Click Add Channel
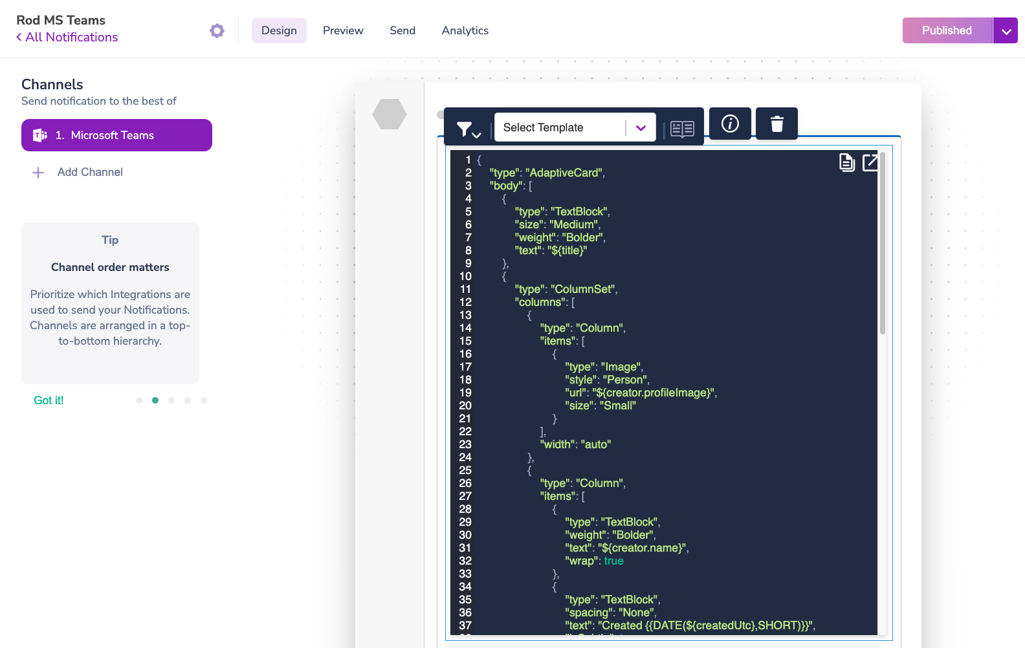Viewport: 1025px width, 648px height. click(90, 172)
